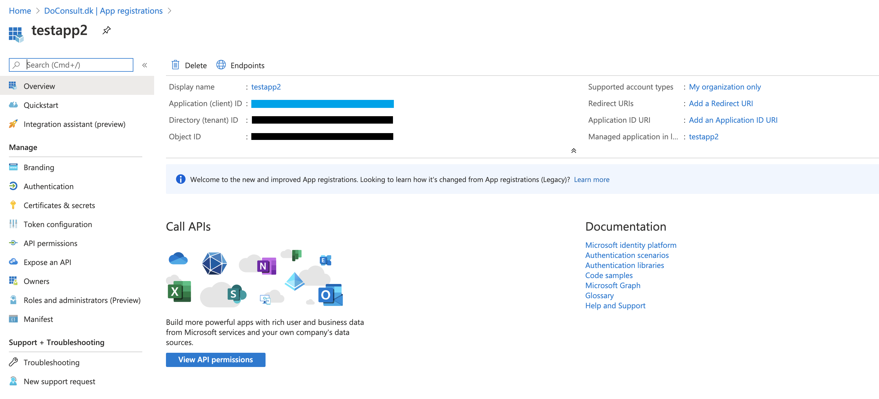Click the Troubleshooting wrench icon
The height and width of the screenshot is (399, 879).
coord(13,362)
